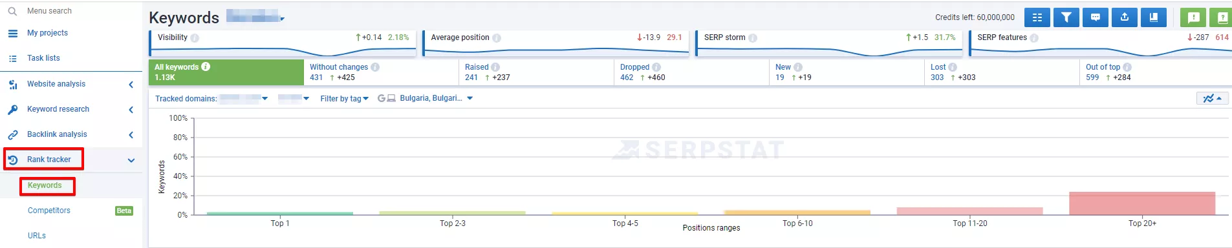Image resolution: width=1232 pixels, height=248 pixels.
Task: Filter by Dropped keywords
Action: (692, 72)
